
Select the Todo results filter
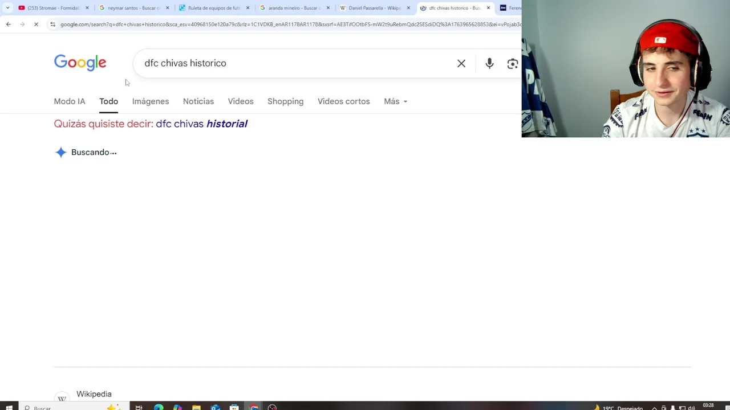[108, 101]
